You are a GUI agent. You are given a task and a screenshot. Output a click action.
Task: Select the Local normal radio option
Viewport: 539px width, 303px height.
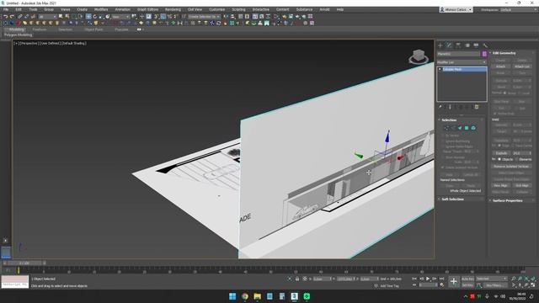pos(520,93)
